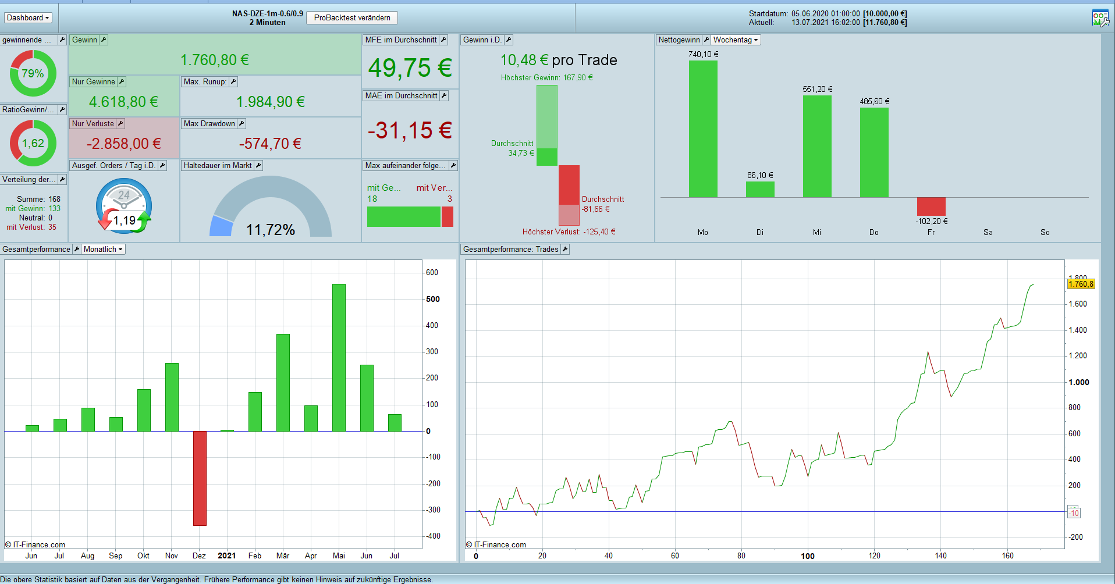Click the Startdatum 05.06.2020 line
The height and width of the screenshot is (584, 1115).
click(828, 13)
